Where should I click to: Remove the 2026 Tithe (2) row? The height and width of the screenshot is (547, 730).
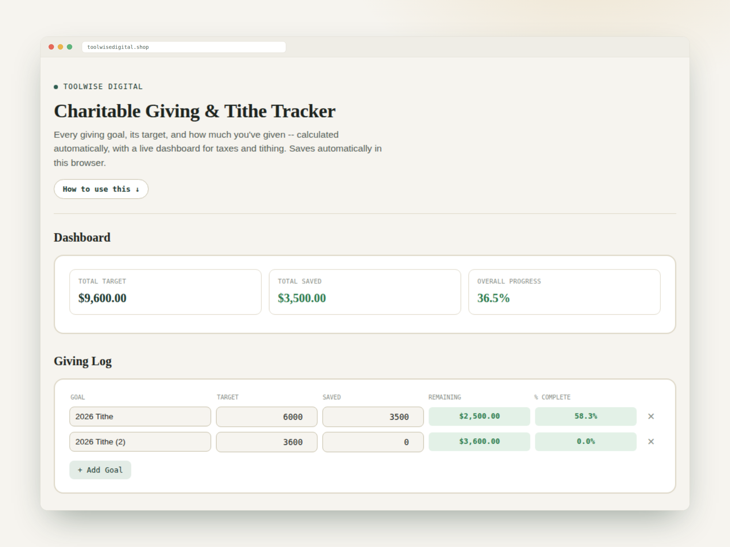651,442
